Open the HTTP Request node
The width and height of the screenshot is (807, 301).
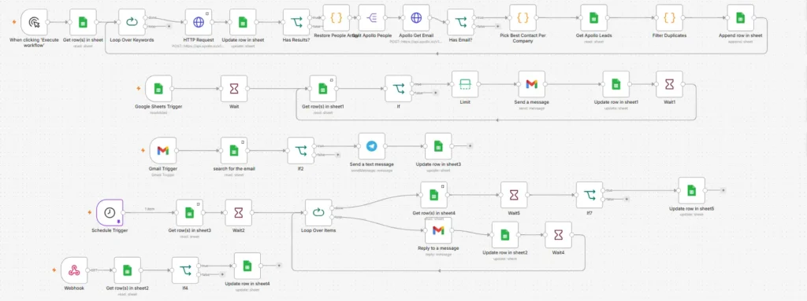coord(199,22)
